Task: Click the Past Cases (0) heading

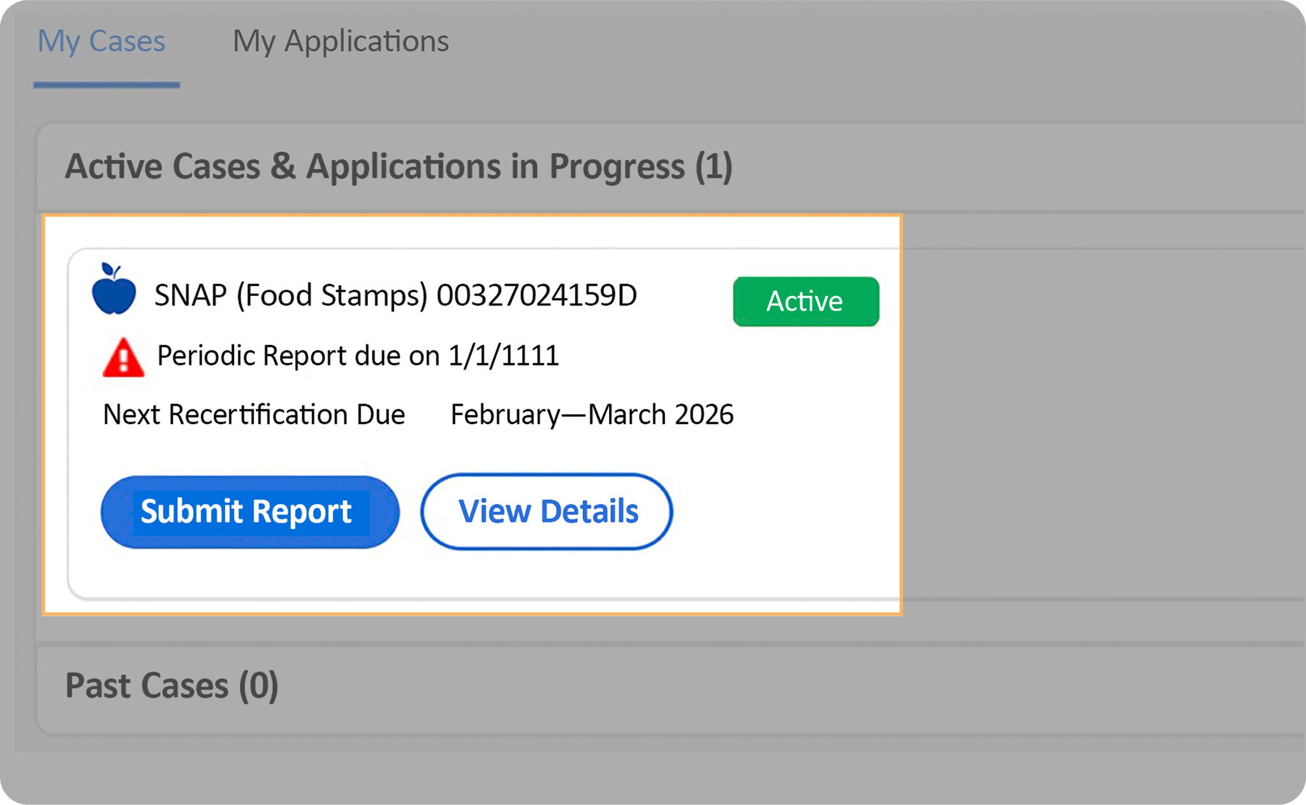Action: pos(173,685)
